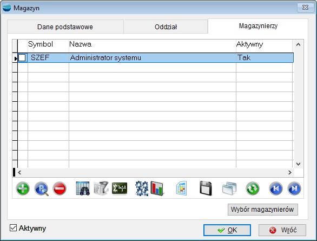Click the horizontal scrollbar right arrow

[x=290, y=172]
